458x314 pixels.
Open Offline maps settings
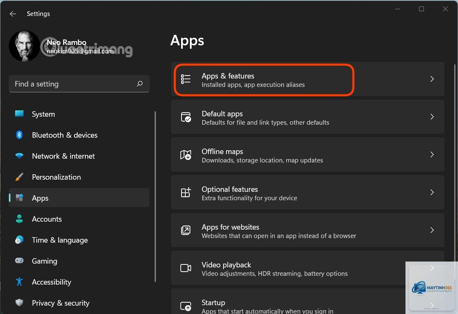click(308, 154)
